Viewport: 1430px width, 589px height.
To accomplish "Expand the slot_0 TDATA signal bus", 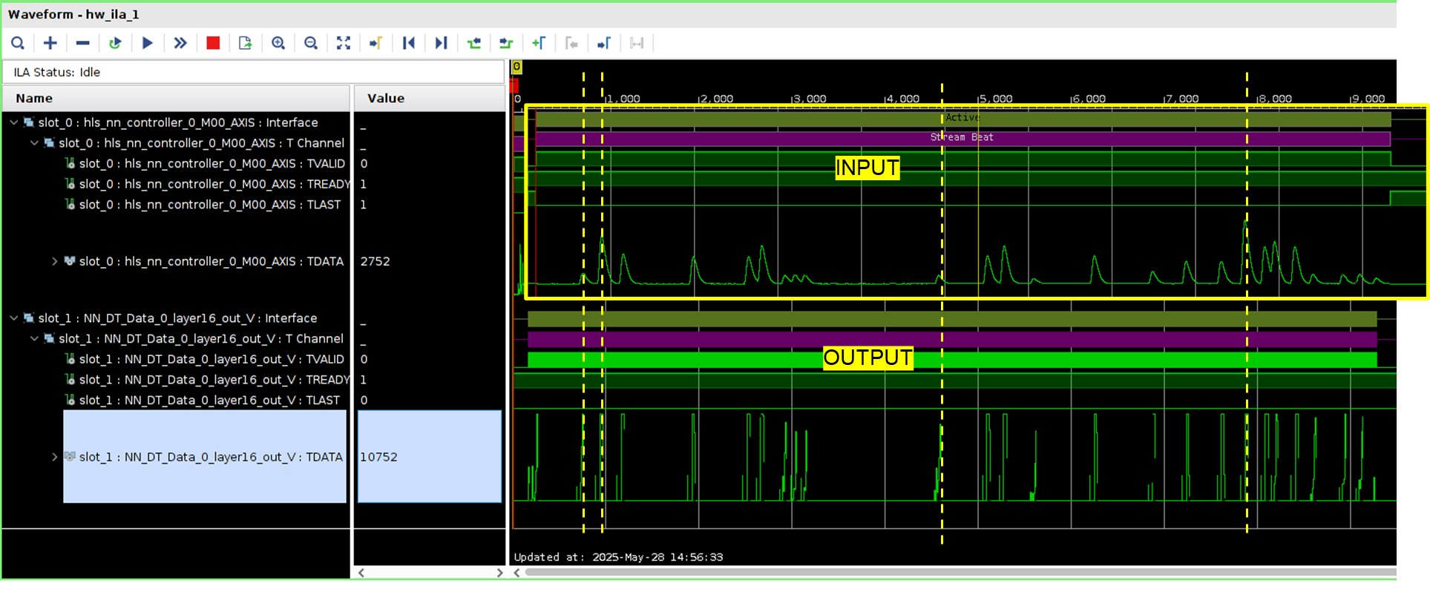I will pyautogui.click(x=55, y=261).
